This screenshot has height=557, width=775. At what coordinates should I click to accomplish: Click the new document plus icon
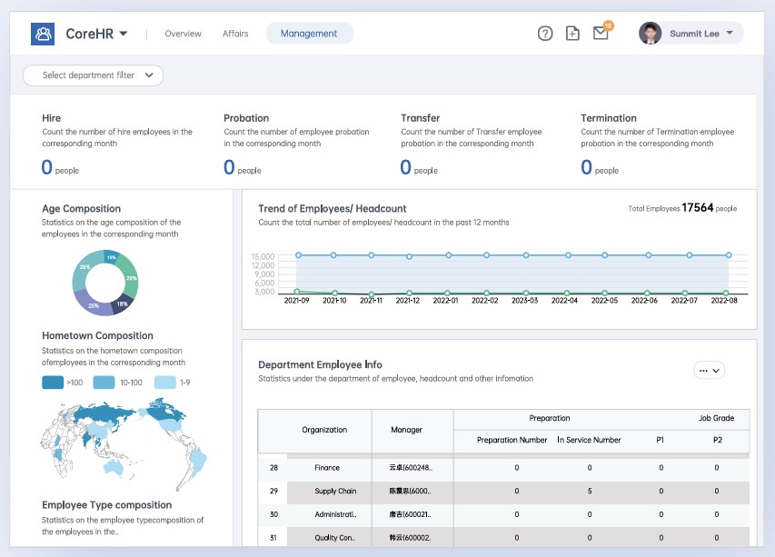click(572, 34)
